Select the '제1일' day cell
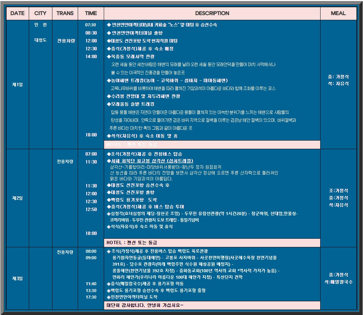The image size is (363, 315). (x=17, y=84)
